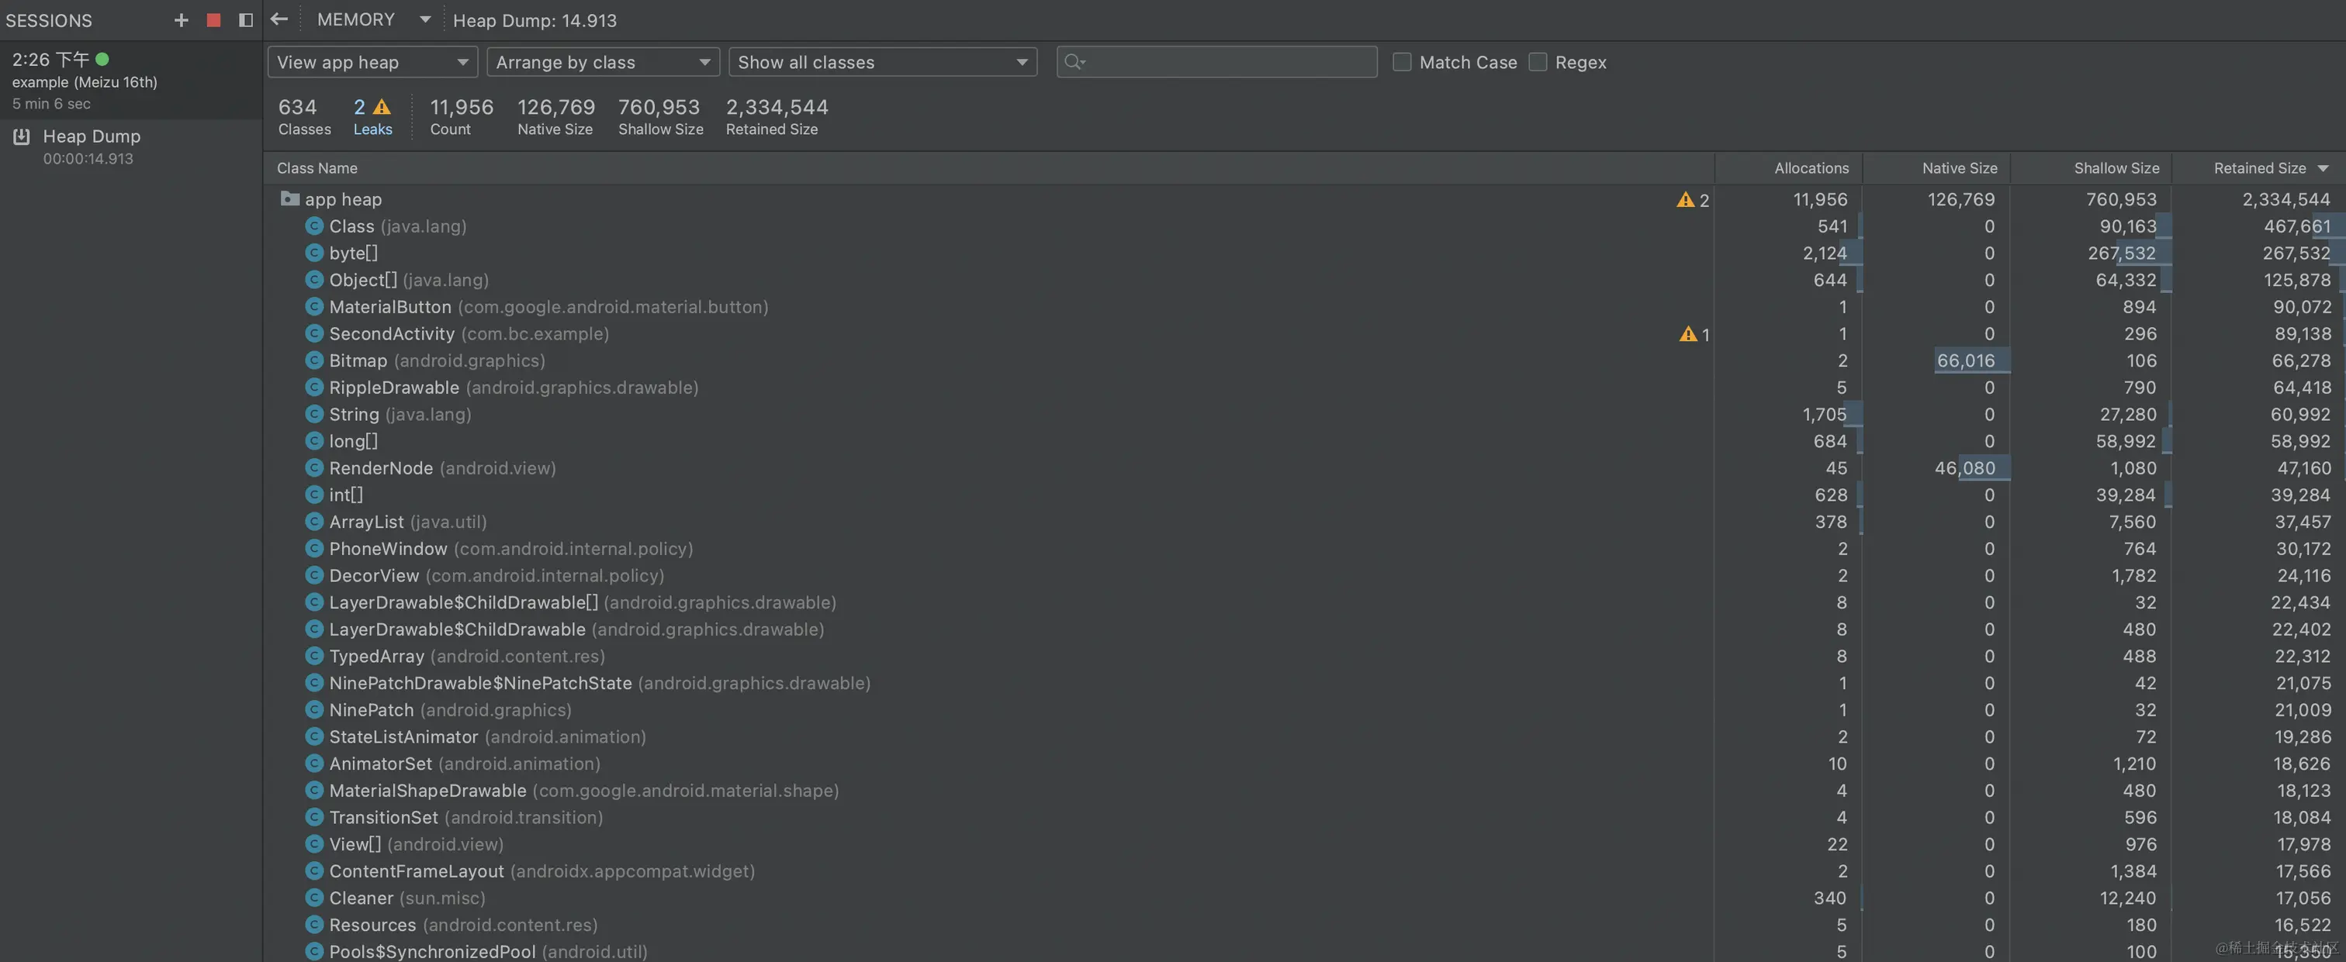Start a new profiling session with plus icon

click(x=182, y=20)
